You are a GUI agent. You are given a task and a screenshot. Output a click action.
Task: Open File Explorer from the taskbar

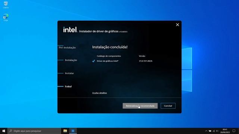(65, 131)
